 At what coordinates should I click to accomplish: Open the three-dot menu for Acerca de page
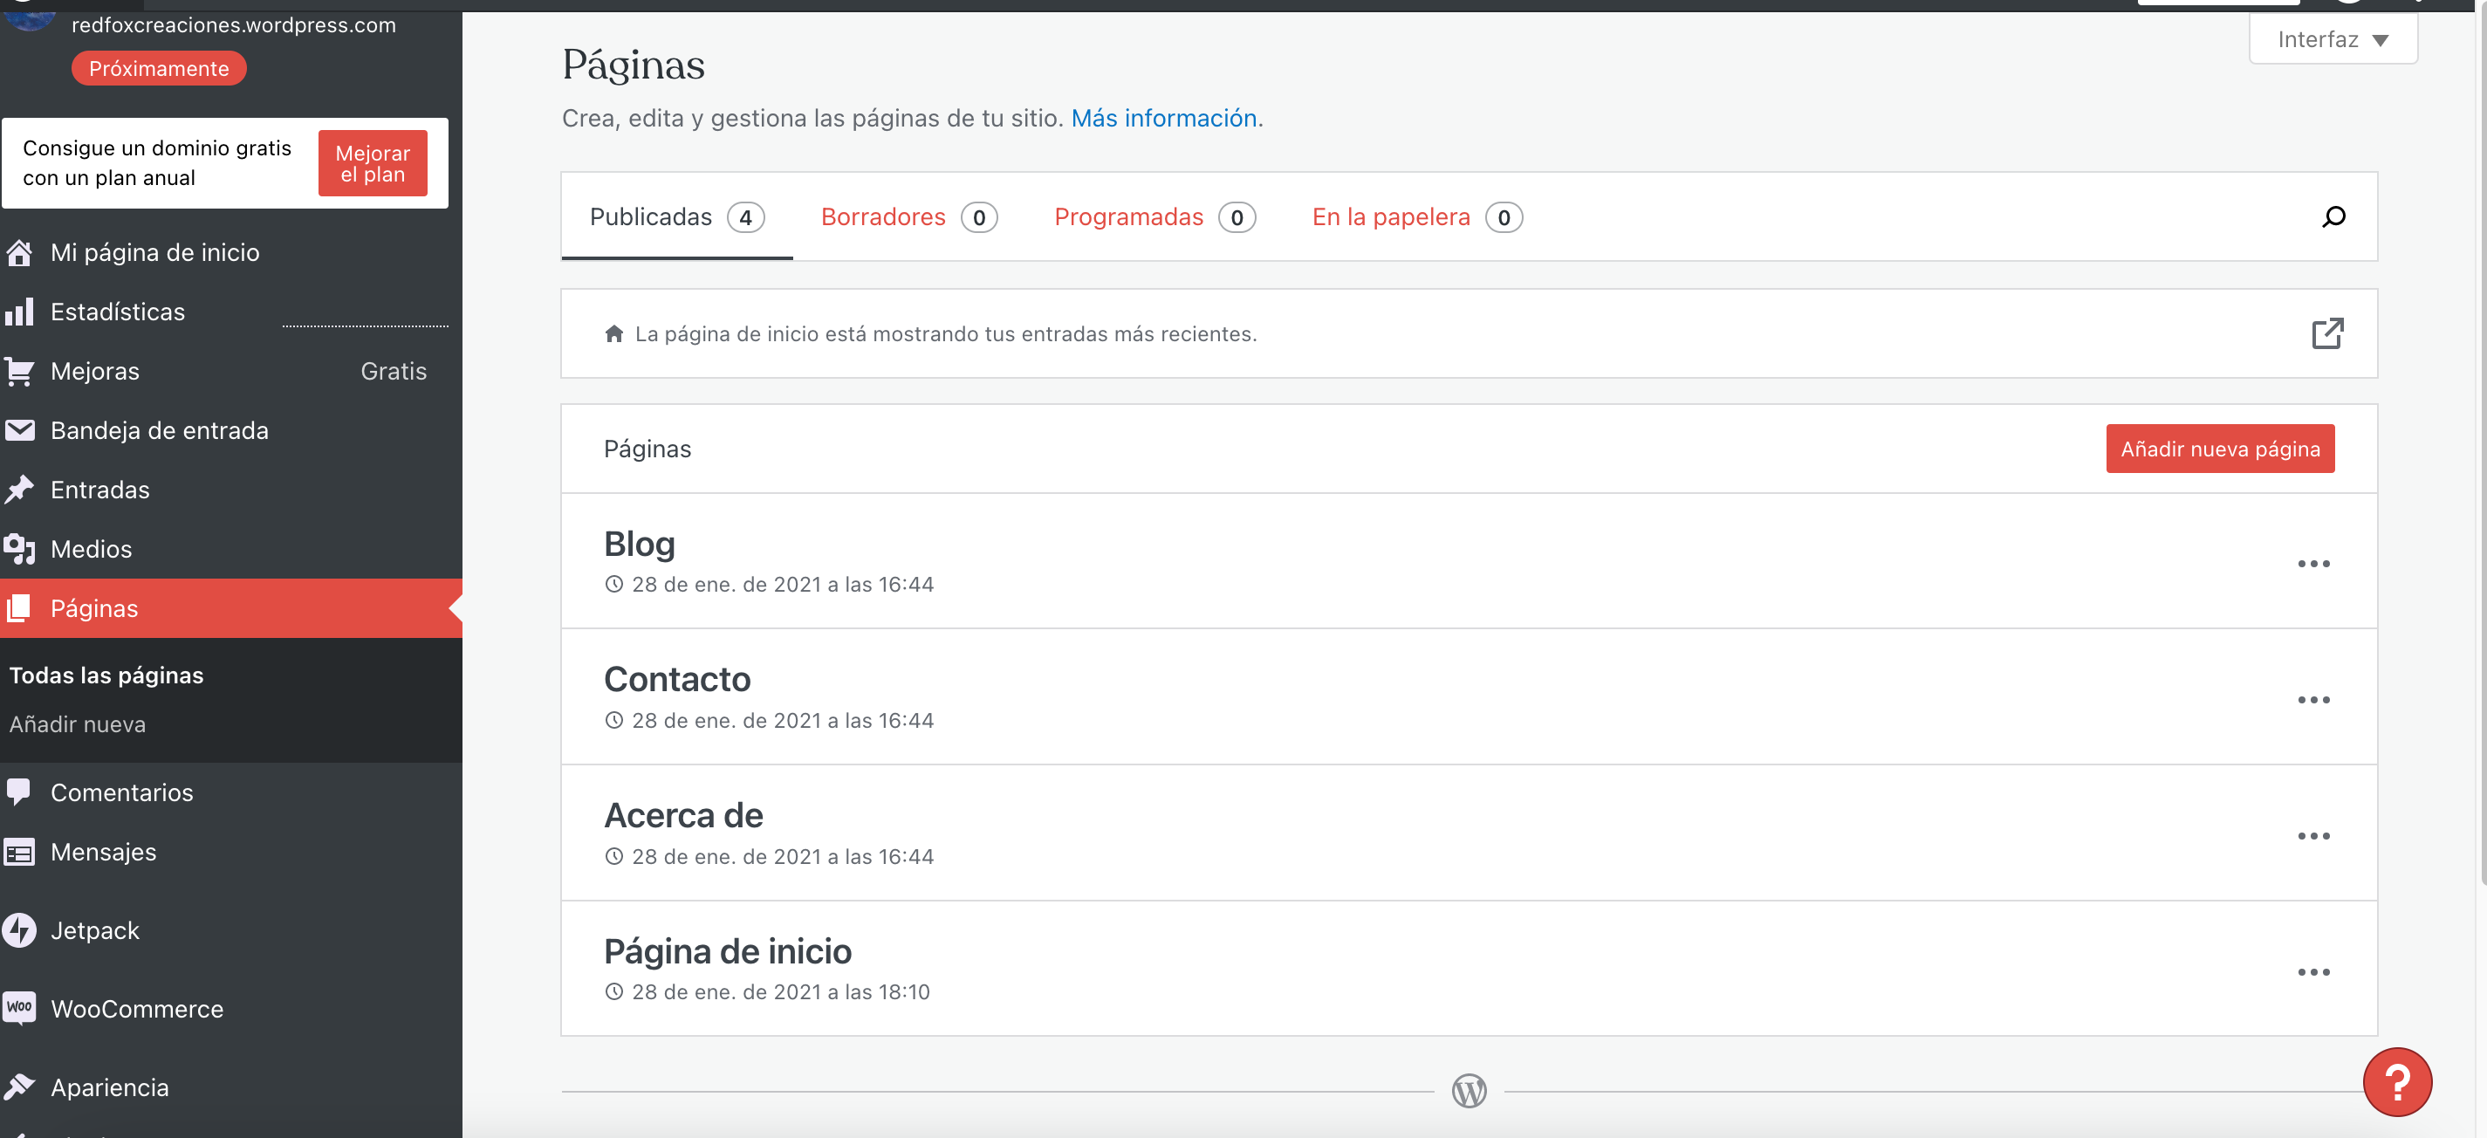(x=2313, y=836)
